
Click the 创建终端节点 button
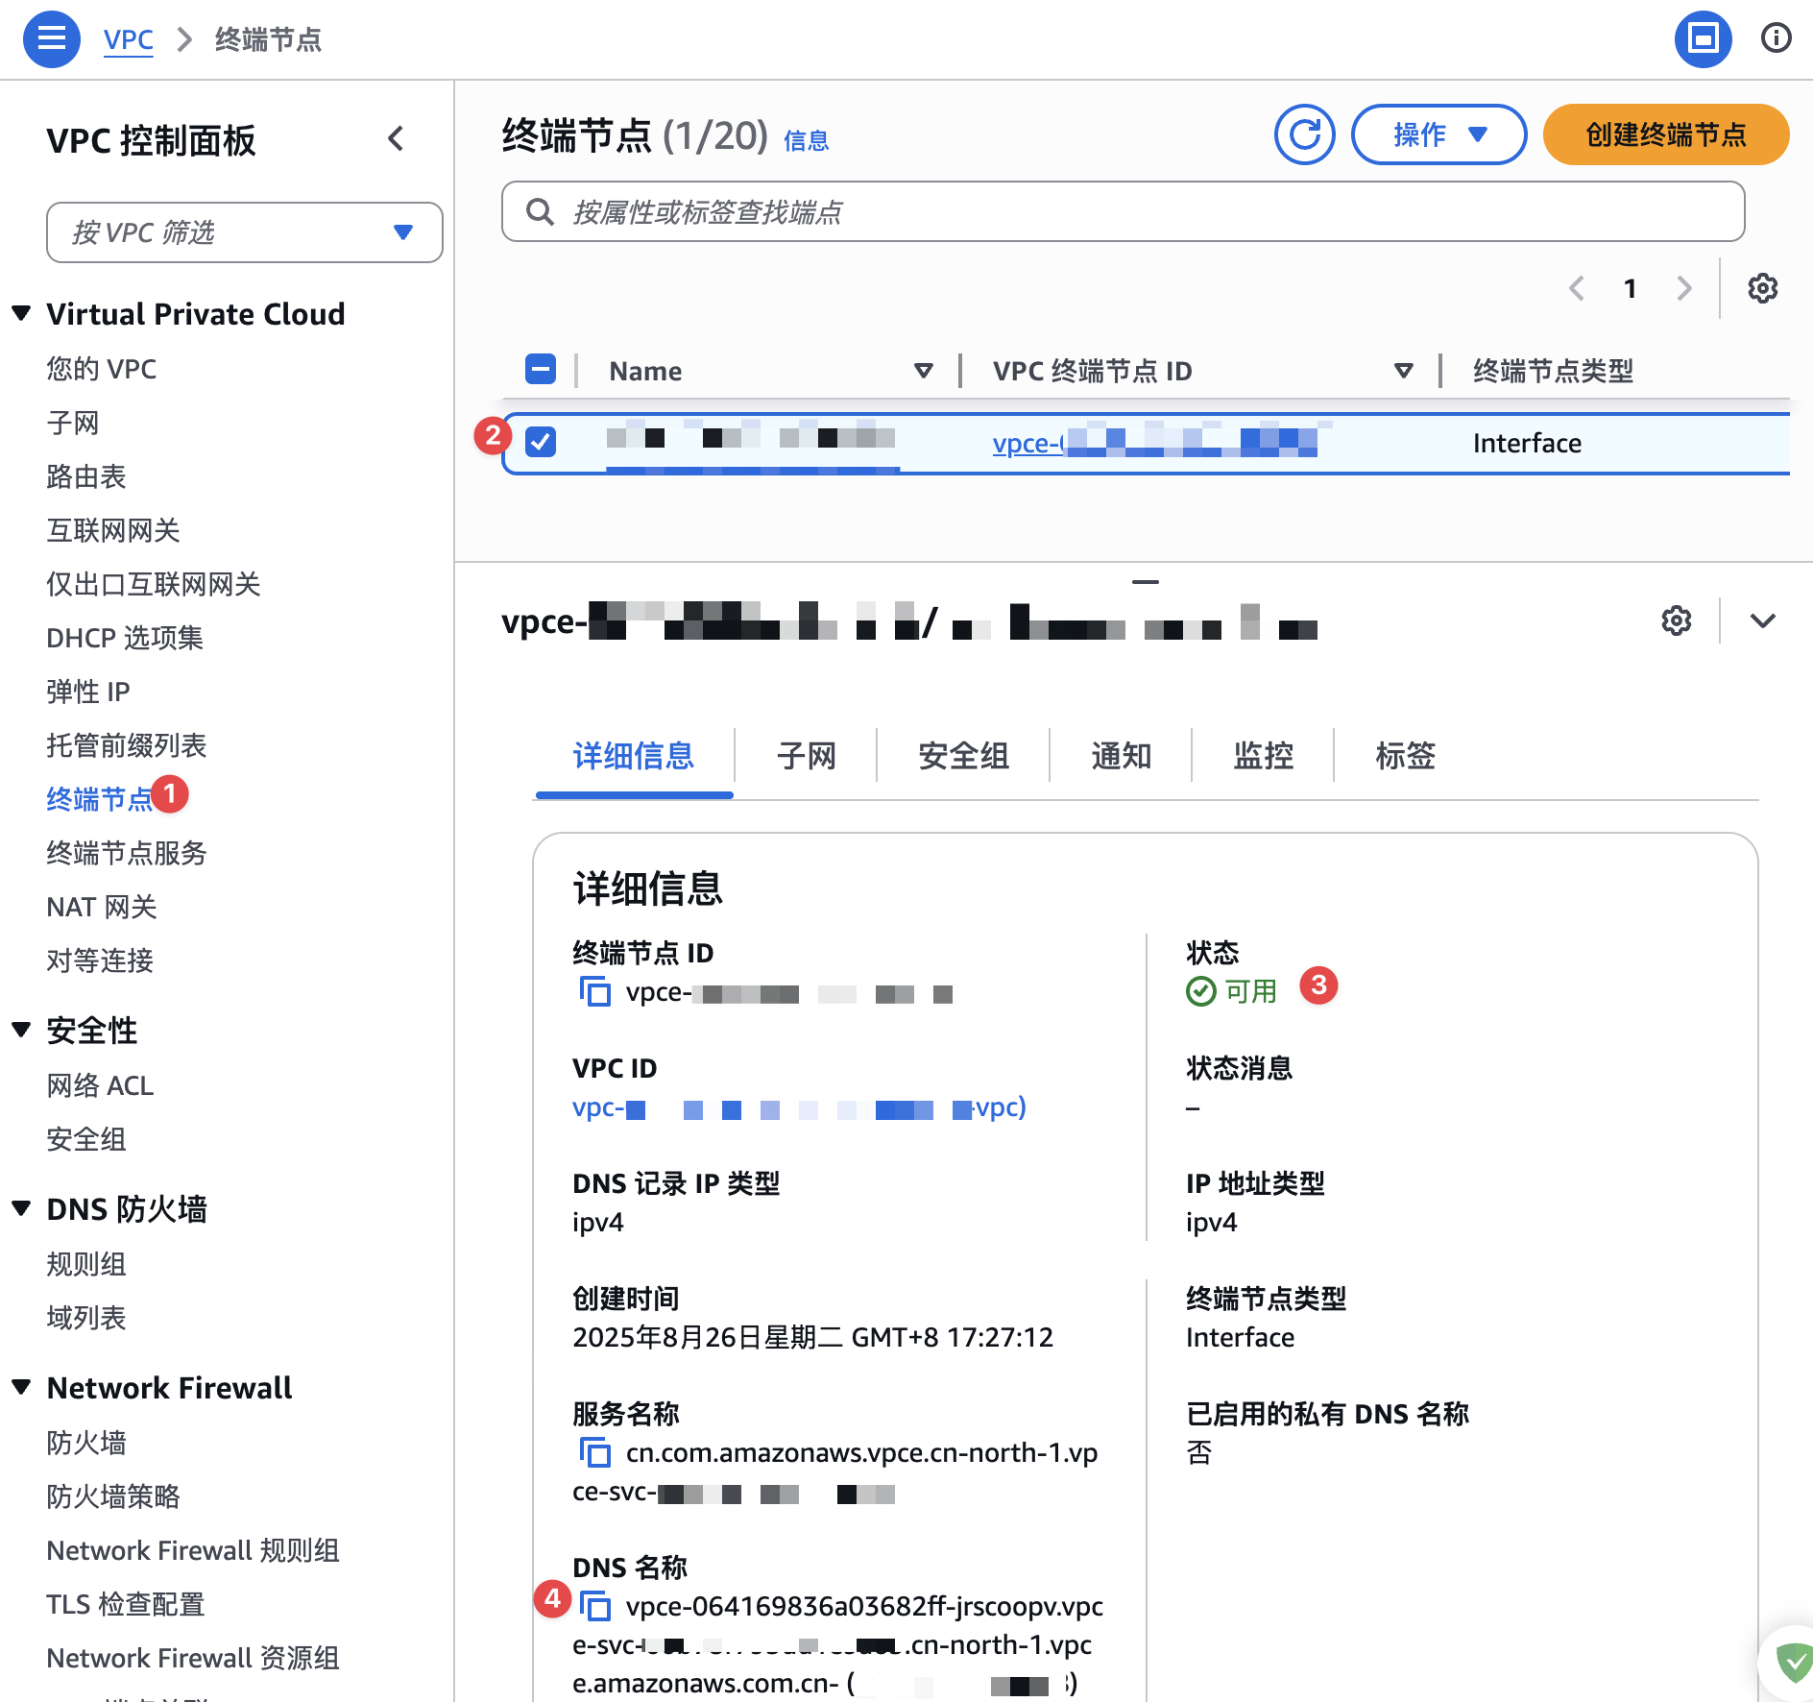[1665, 134]
